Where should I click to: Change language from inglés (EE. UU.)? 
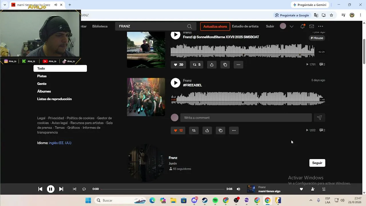[60, 143]
